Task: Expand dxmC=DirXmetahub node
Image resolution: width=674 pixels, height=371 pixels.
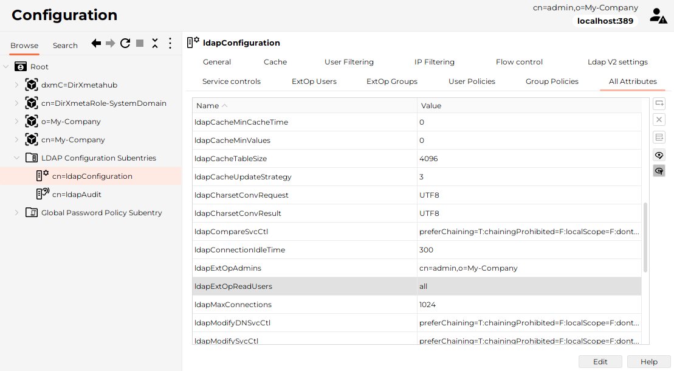Action: [x=17, y=85]
